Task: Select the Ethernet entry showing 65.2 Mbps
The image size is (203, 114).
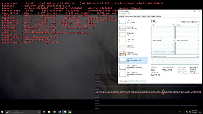Action: tap(133, 53)
